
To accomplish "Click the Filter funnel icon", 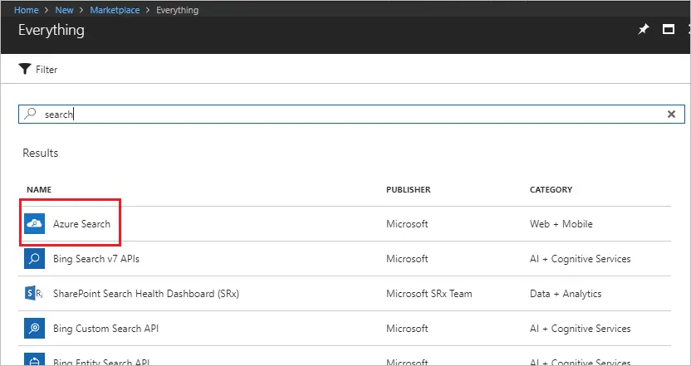I will 25,69.
